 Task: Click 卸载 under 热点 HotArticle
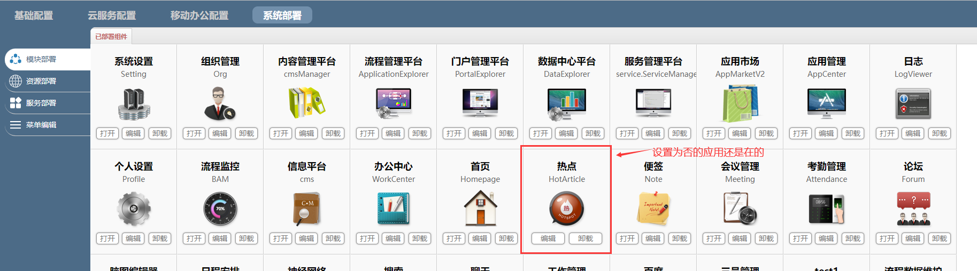point(586,238)
